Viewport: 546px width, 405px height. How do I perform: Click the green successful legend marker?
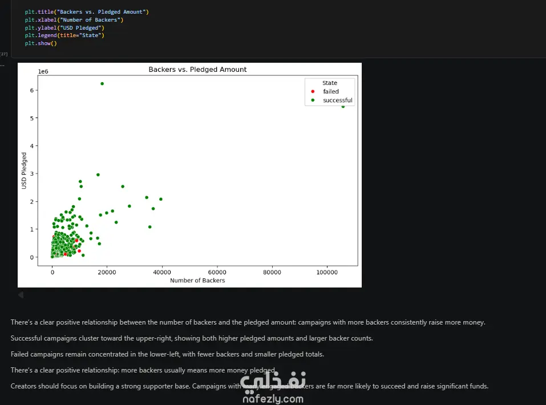313,100
